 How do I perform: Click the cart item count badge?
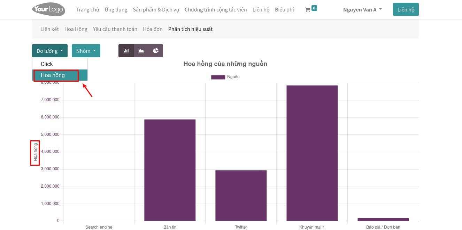point(314,8)
